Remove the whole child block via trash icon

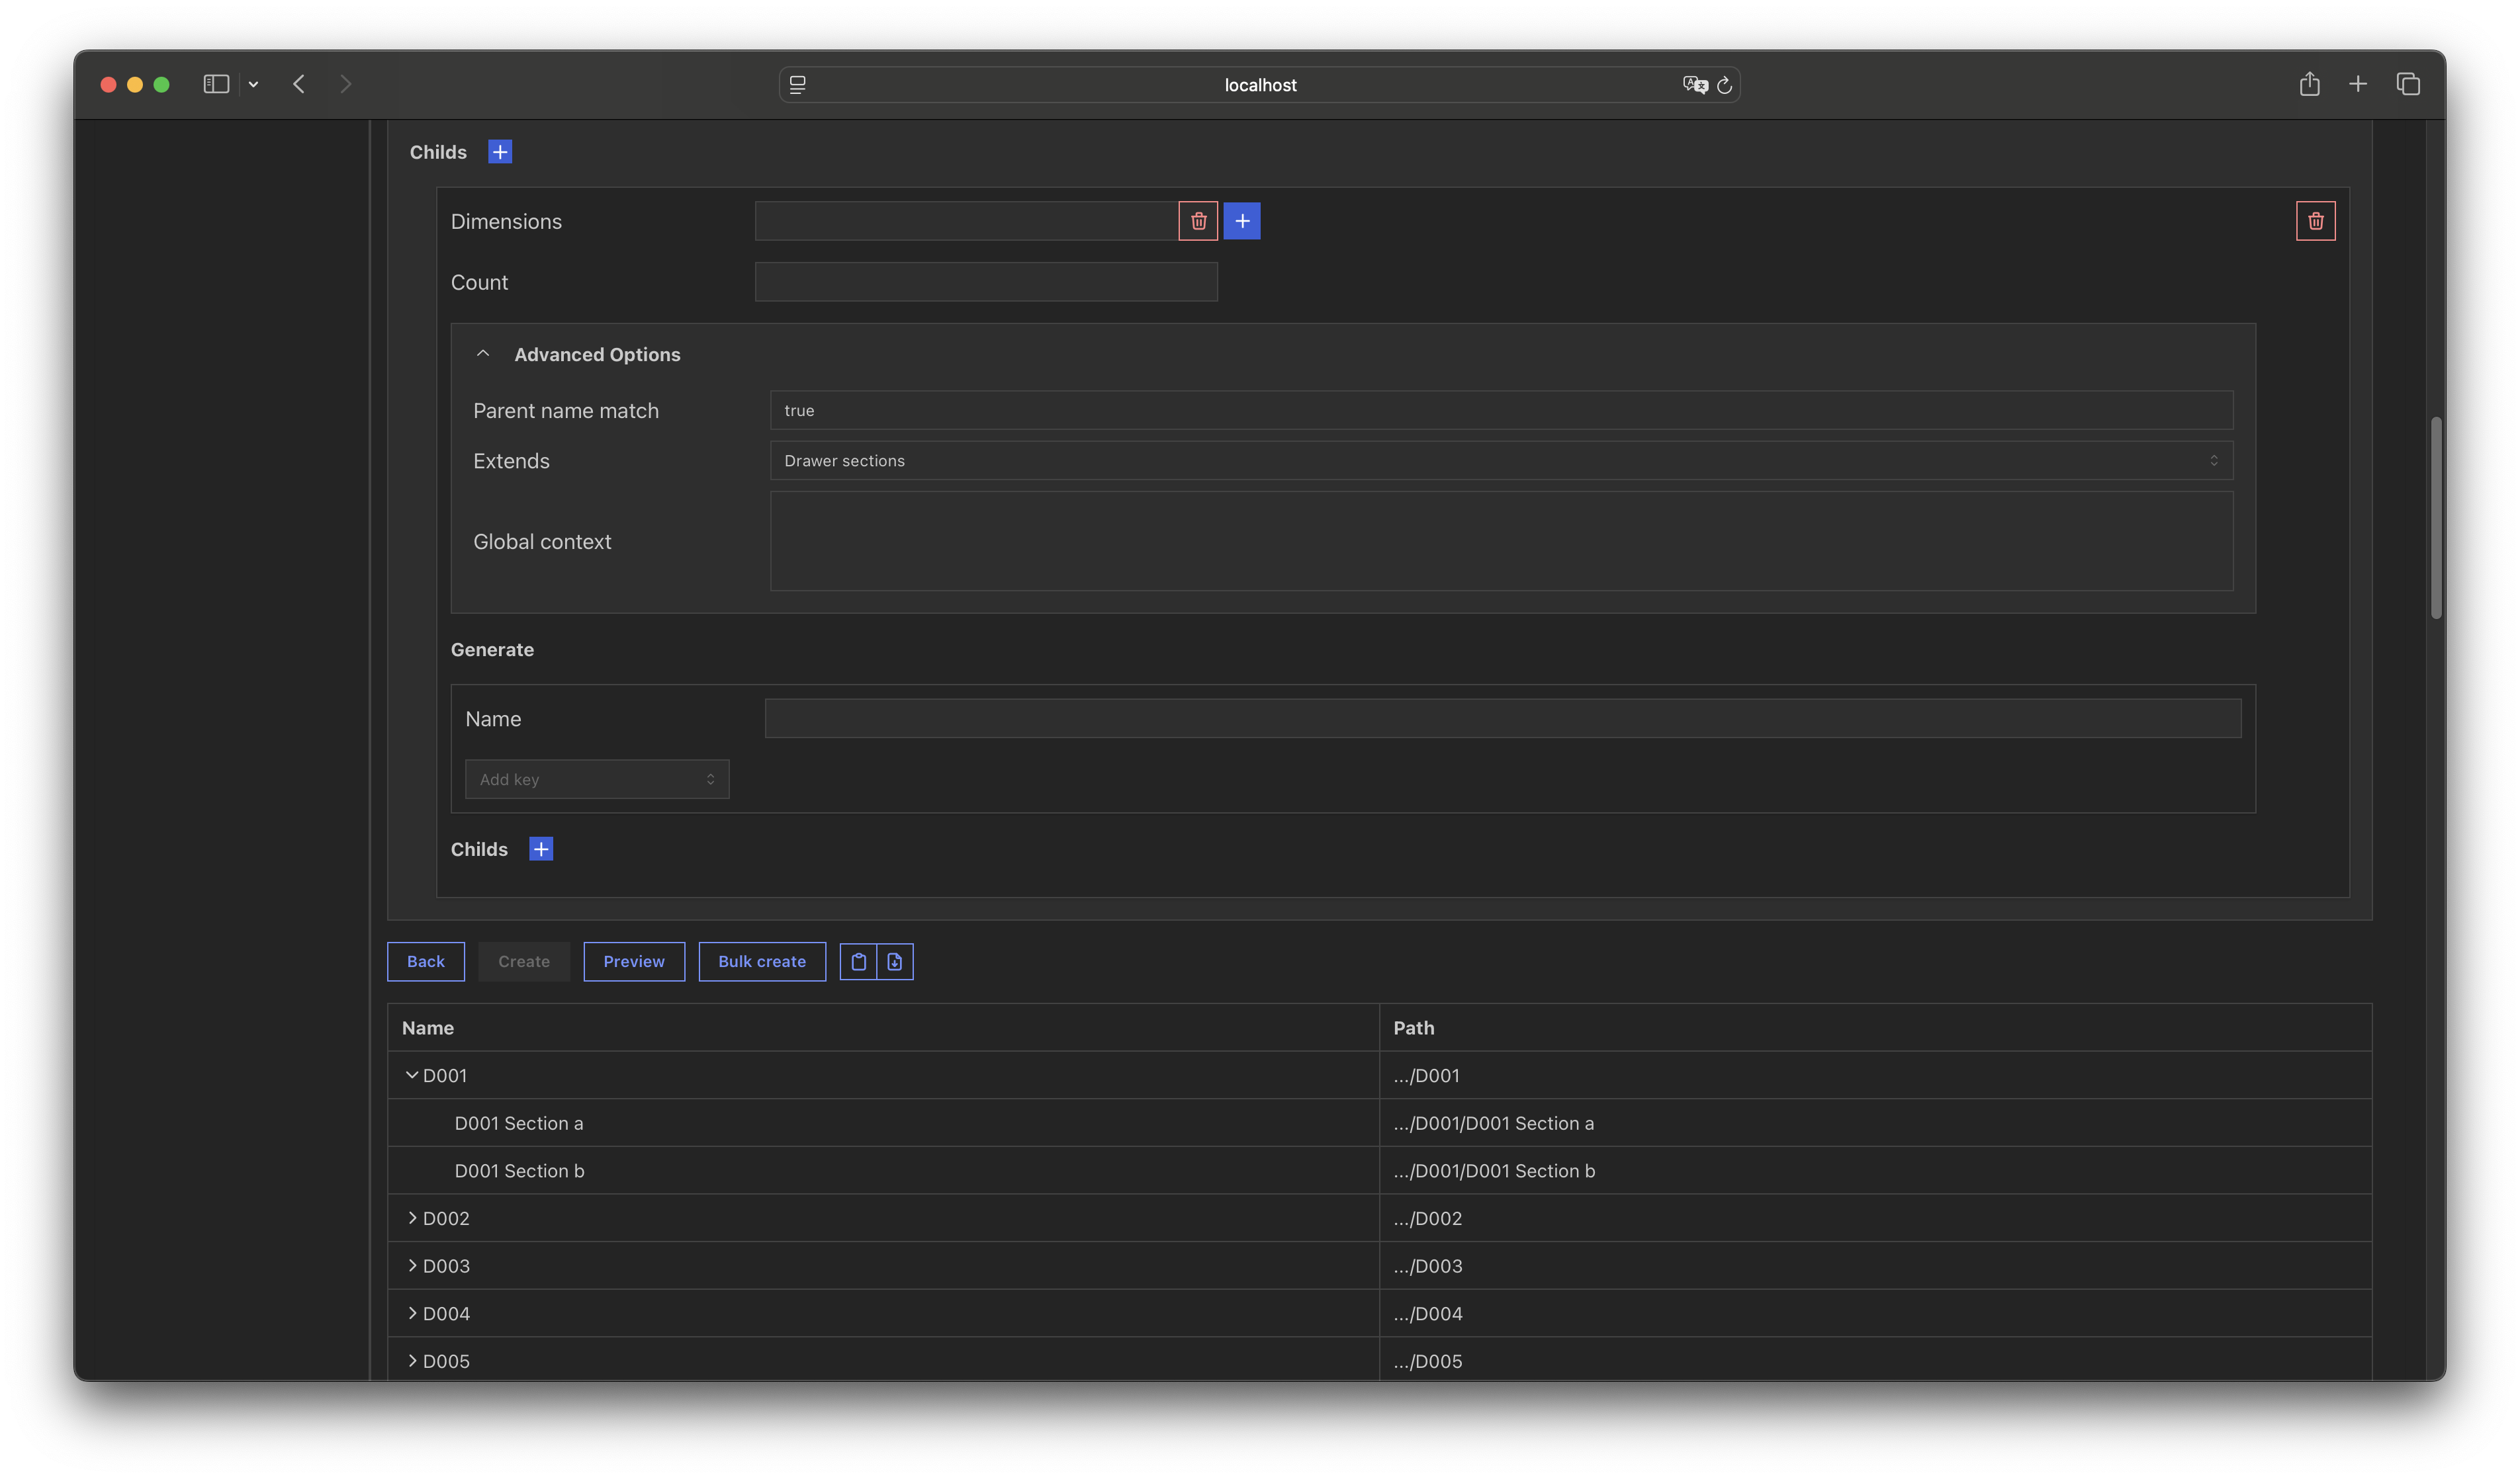point(2315,221)
